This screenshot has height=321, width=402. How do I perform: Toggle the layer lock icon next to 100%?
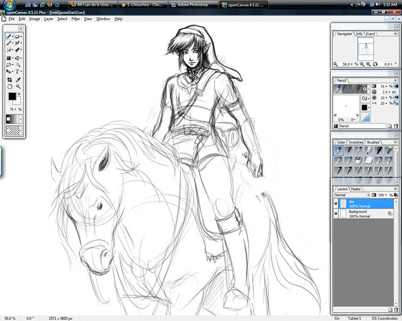396,195
